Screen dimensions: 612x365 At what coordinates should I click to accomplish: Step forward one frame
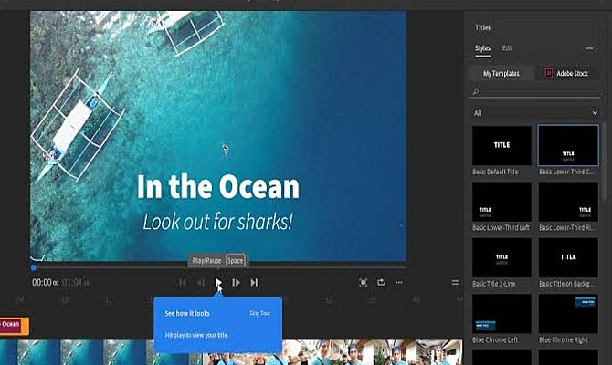click(x=236, y=282)
